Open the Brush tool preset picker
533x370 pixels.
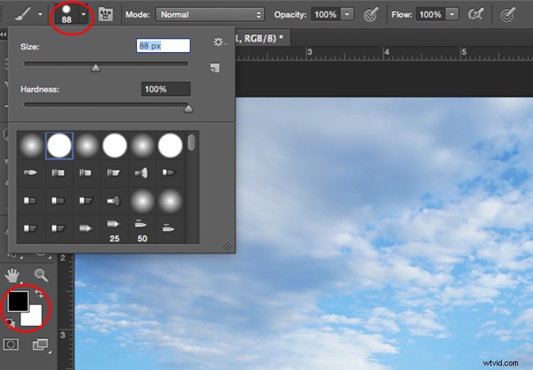[23, 14]
